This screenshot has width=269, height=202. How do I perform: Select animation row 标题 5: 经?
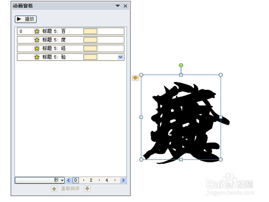click(x=71, y=48)
